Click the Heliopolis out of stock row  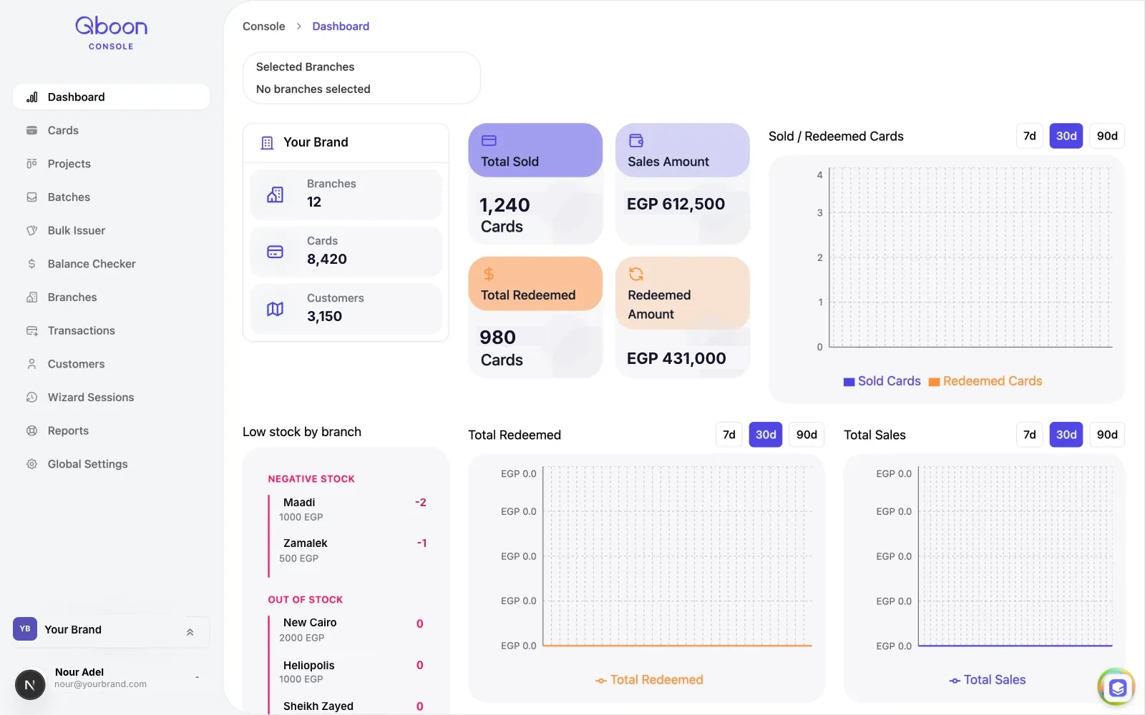pos(348,672)
